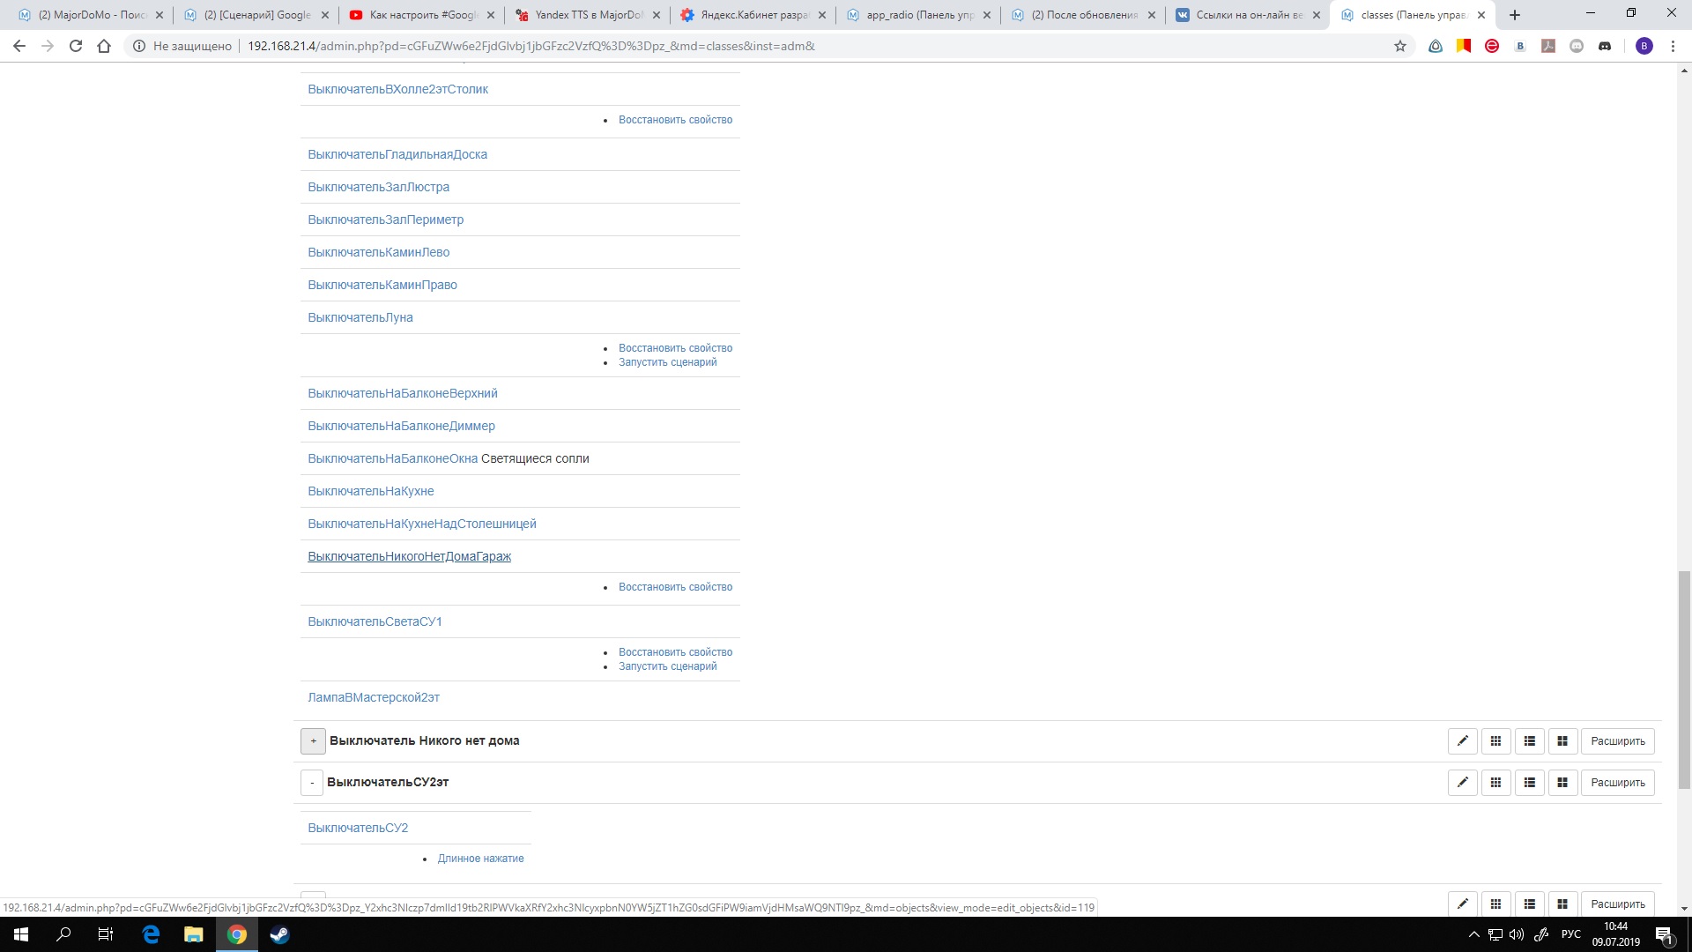Click the page vertical scrollbar thumb

tap(1684, 679)
